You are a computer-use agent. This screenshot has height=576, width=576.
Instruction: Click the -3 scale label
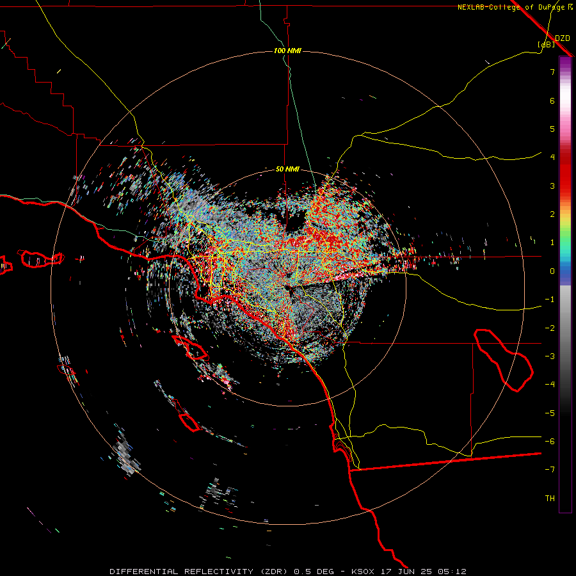(x=550, y=356)
